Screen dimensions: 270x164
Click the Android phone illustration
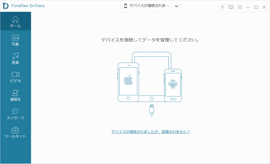[x=173, y=86]
